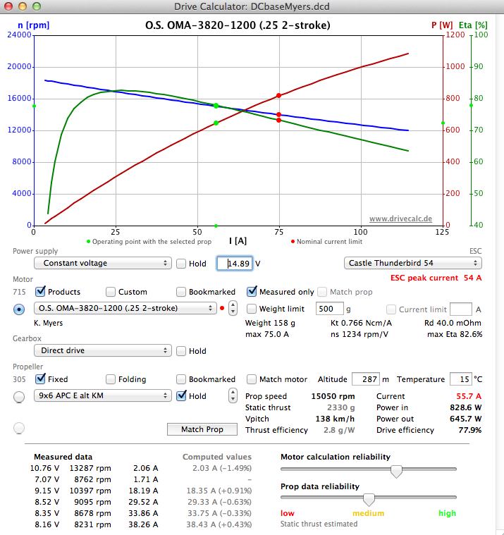Uncheck the propeller Hold checkbox

click(181, 395)
